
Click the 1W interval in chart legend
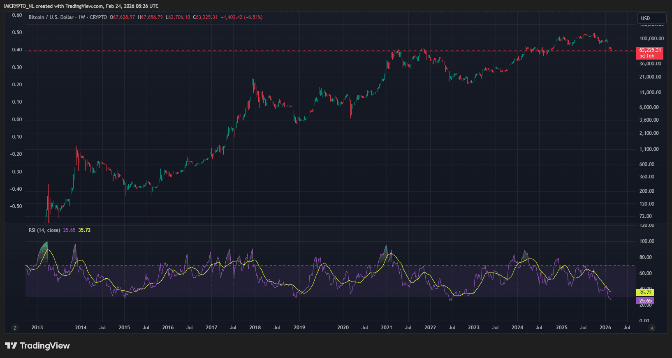tap(81, 17)
